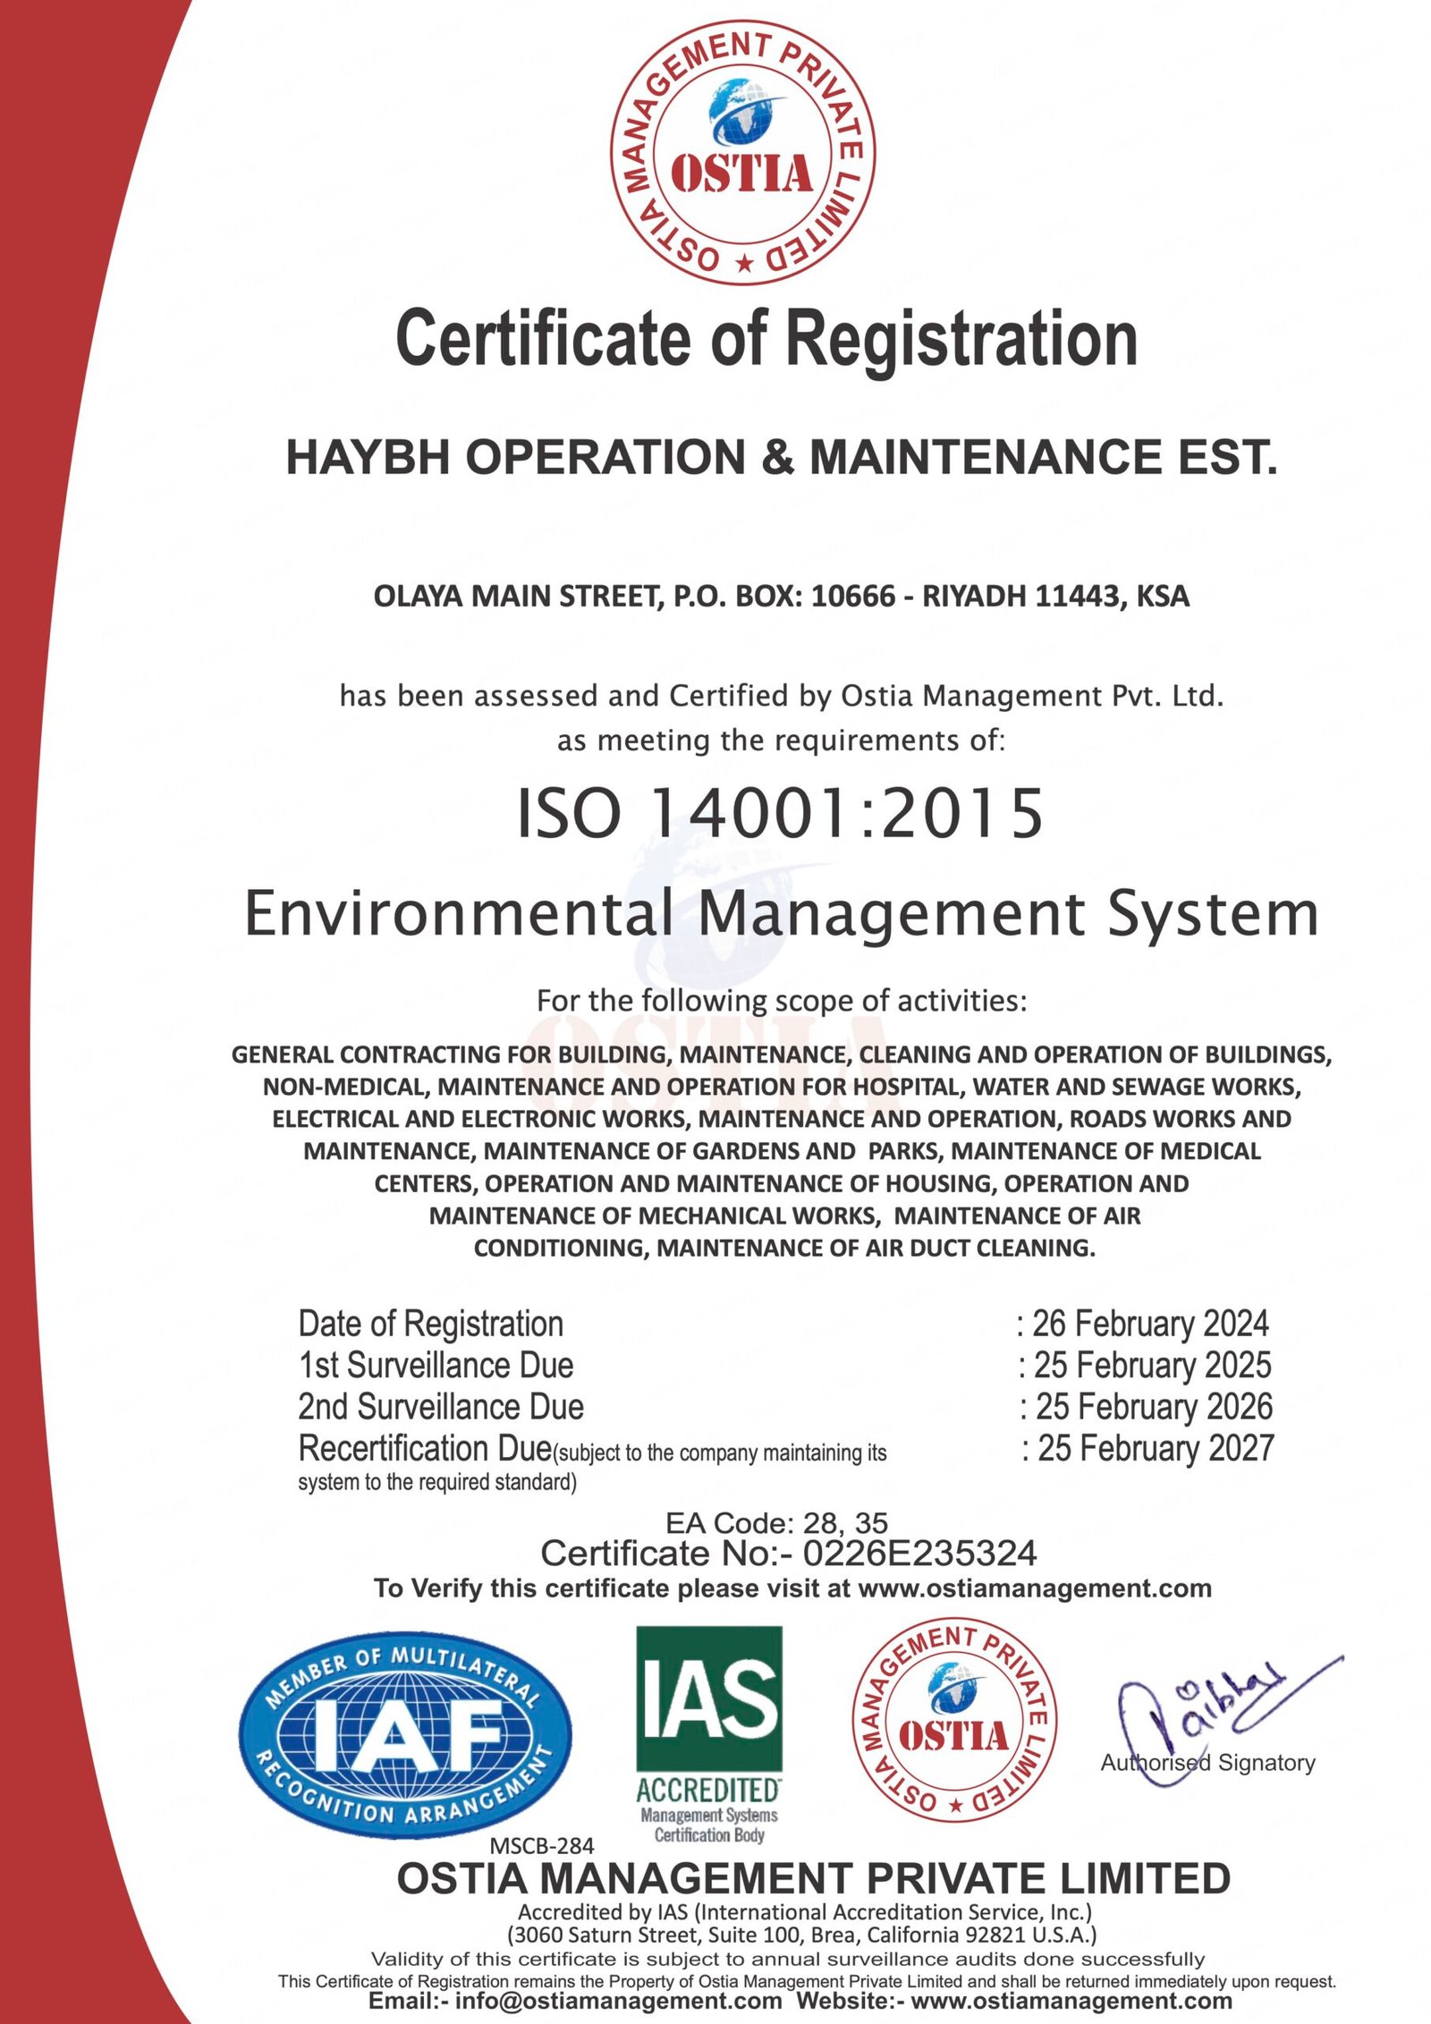Click the 'Recertification Due' label
The width and height of the screenshot is (1431, 2024).
(425, 1447)
